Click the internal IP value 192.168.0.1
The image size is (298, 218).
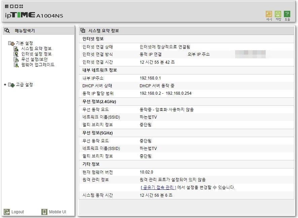click(x=150, y=78)
